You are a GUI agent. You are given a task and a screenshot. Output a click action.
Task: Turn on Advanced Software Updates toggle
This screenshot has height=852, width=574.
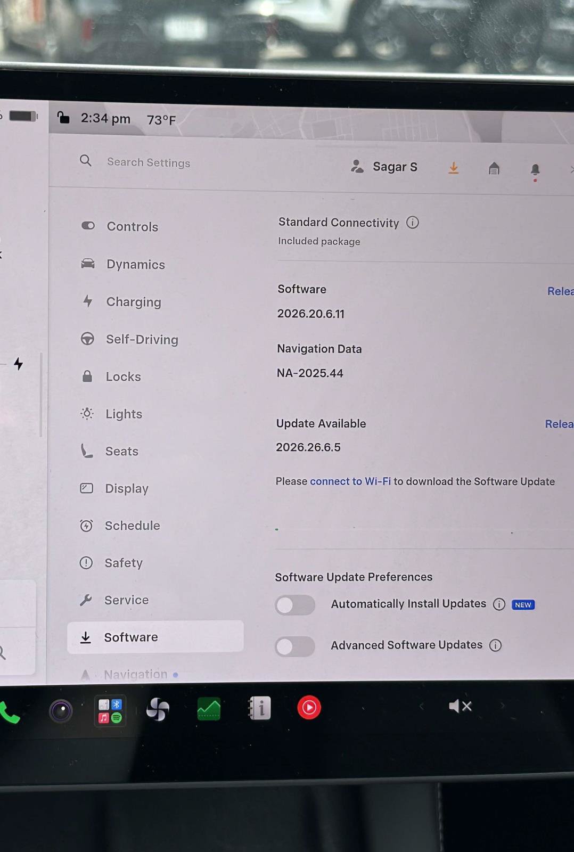pos(295,646)
